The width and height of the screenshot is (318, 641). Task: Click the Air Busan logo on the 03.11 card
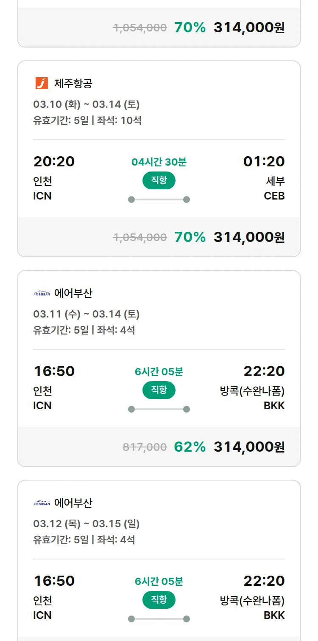[x=42, y=293]
